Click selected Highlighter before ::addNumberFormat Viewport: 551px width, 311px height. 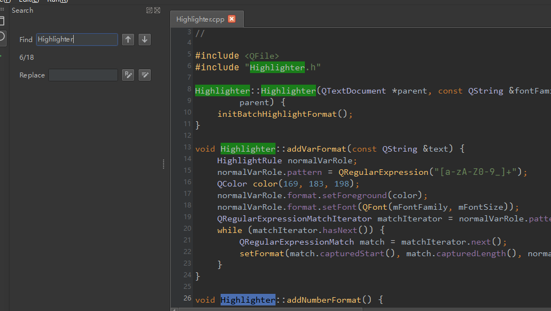pyautogui.click(x=248, y=300)
